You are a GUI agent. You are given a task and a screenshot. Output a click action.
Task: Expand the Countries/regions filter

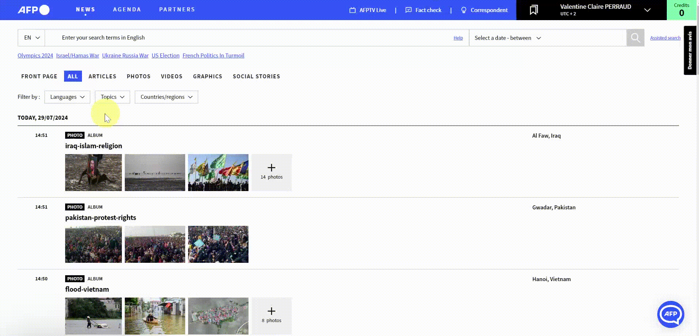pos(166,97)
